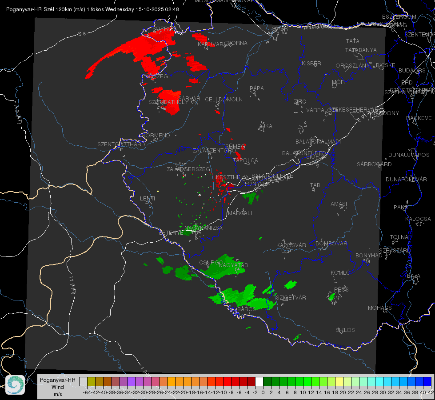Click the TAPOLCA town label
The height and width of the screenshot is (400, 435).
tap(245, 160)
